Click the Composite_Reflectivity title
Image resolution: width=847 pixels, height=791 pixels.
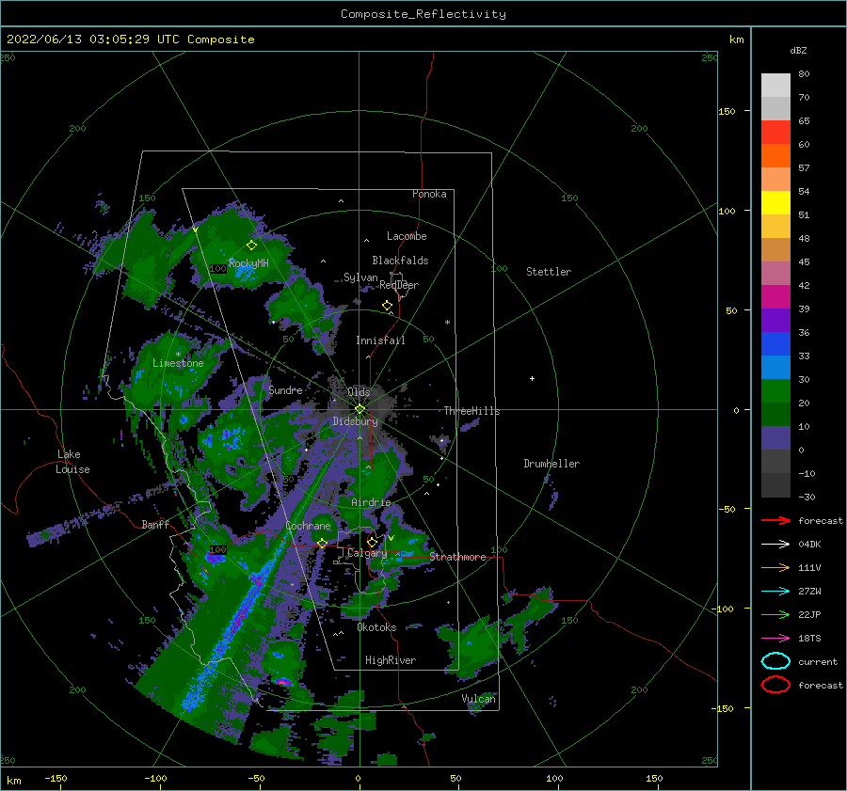pos(423,14)
